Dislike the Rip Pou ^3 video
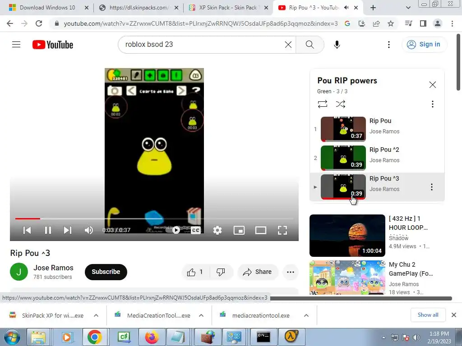462x346 pixels. [x=221, y=272]
